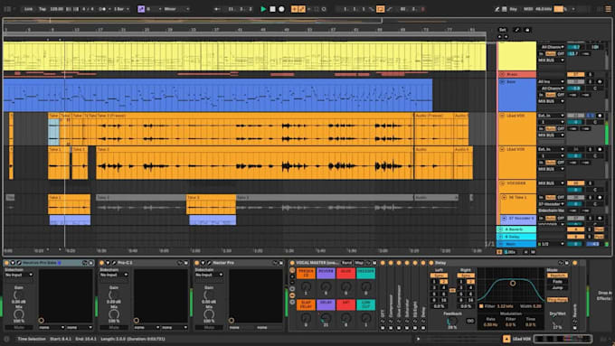Set Bass track monitor to Auto

[x=551, y=95]
